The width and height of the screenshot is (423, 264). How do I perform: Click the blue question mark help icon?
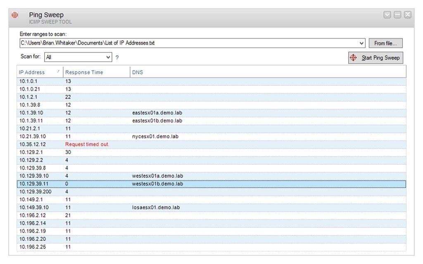point(117,58)
